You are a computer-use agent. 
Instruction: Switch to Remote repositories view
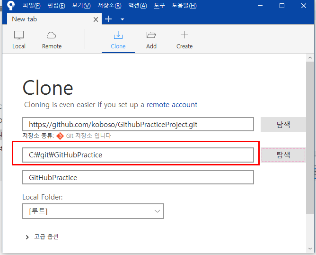click(x=52, y=40)
